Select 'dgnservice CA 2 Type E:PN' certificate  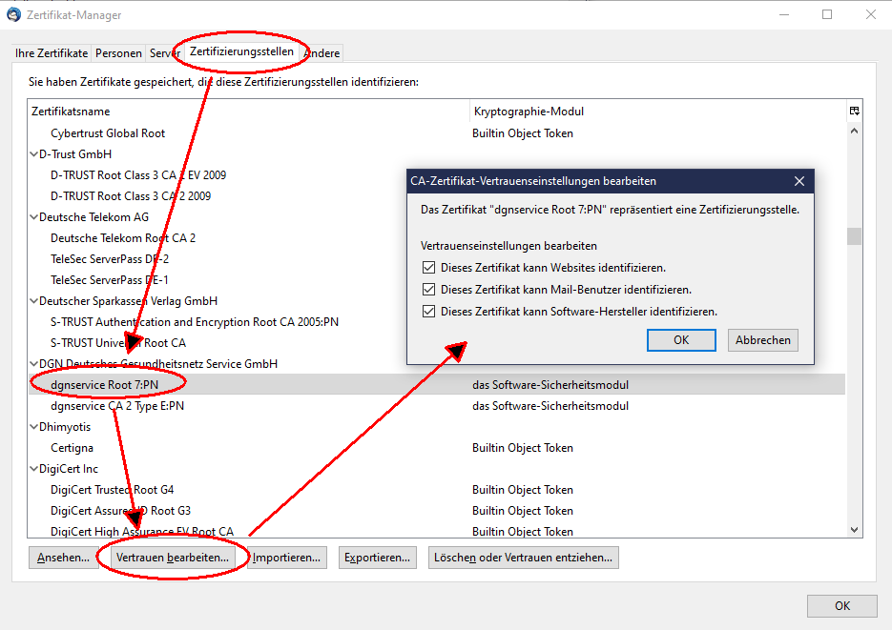pyautogui.click(x=117, y=406)
